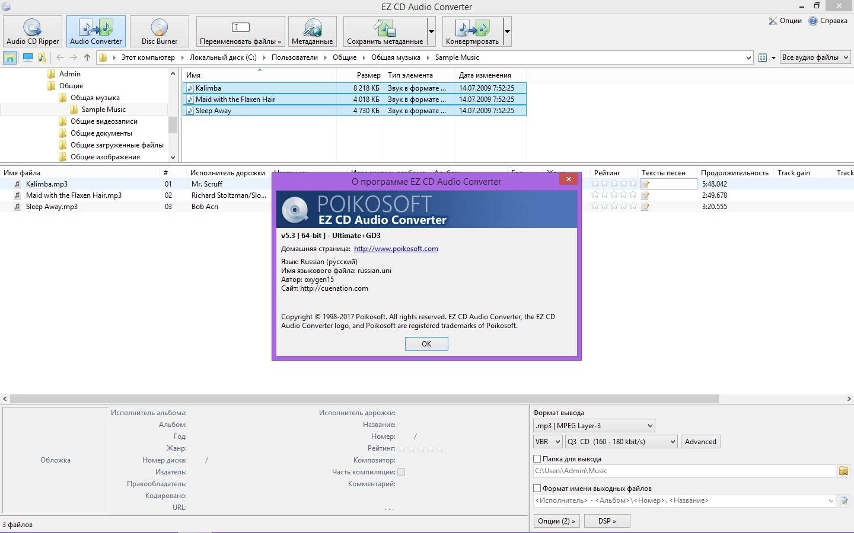Browse output folder icon
The image size is (854, 533).
(843, 471)
